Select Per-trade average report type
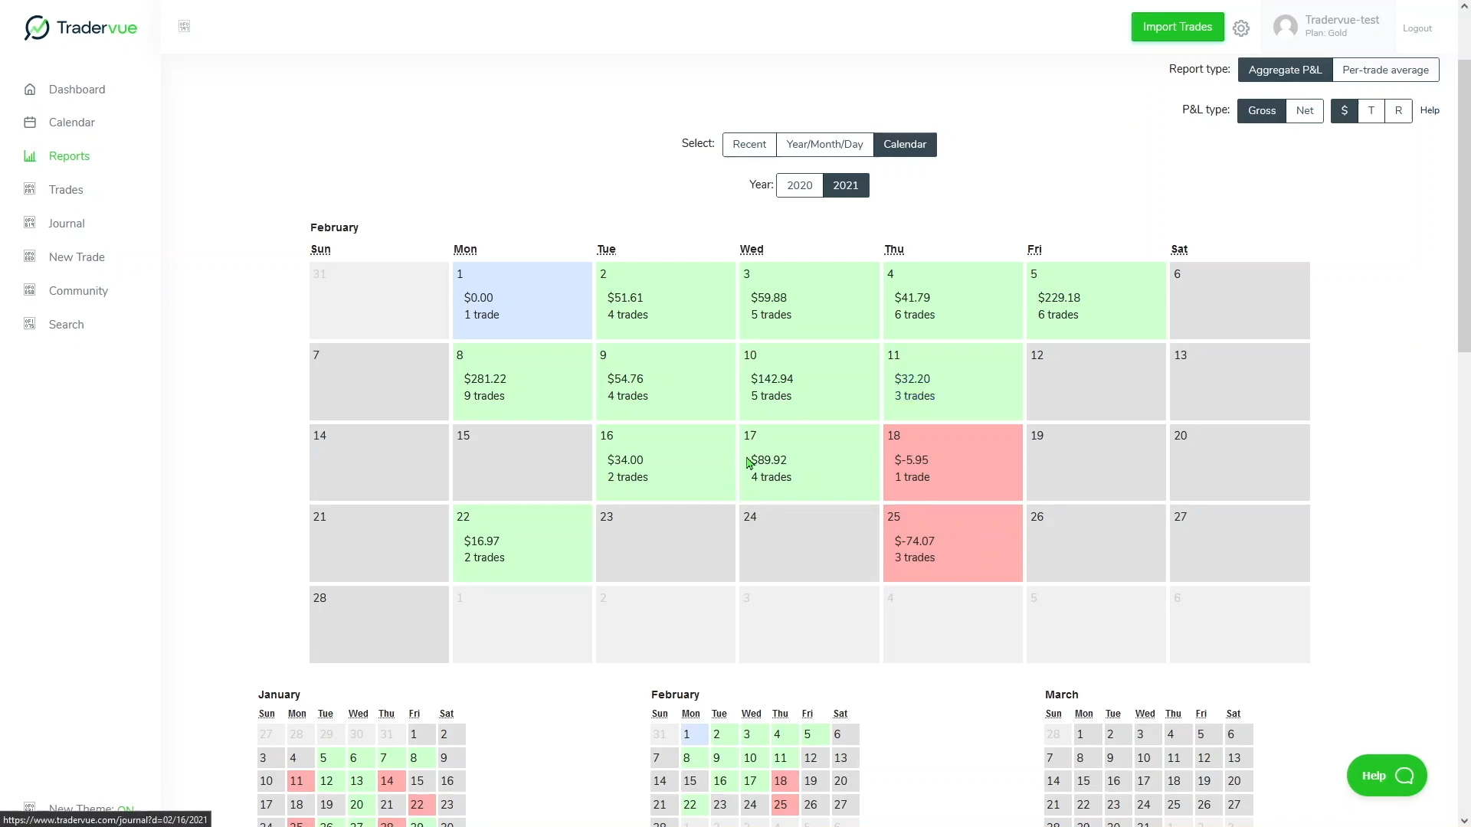Screen dimensions: 1471x827 coord(1385,70)
